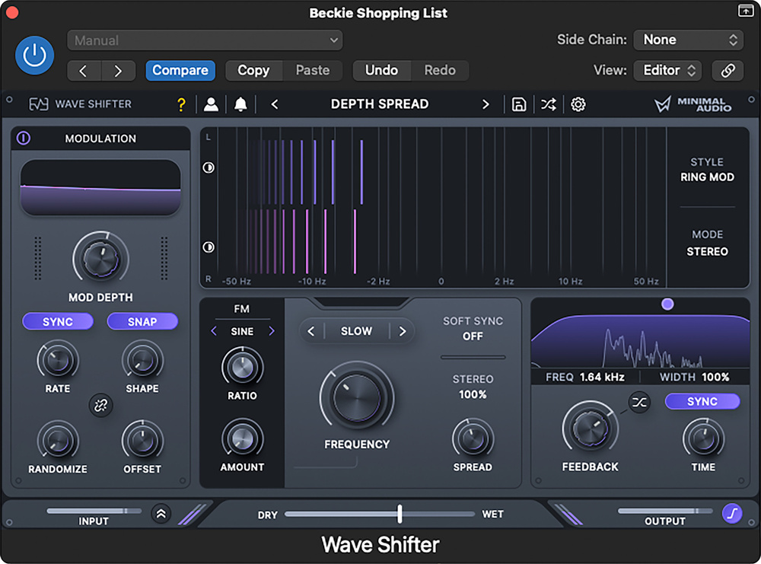The image size is (761, 564).
Task: Toggle the modulation SYNC button
Action: (x=58, y=322)
